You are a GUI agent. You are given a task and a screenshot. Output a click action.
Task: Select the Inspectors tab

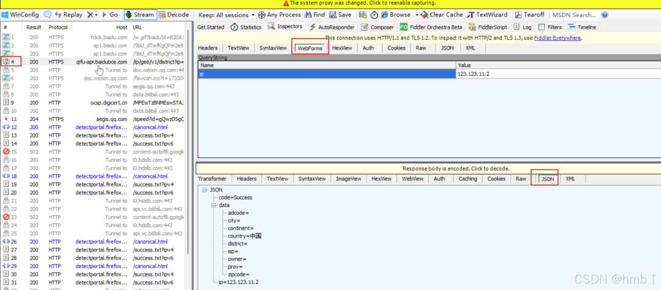coord(285,26)
